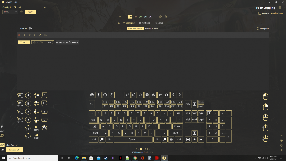This screenshot has height=161, width=286.
Task: Click the mute volume media key
Action: coord(127,95)
